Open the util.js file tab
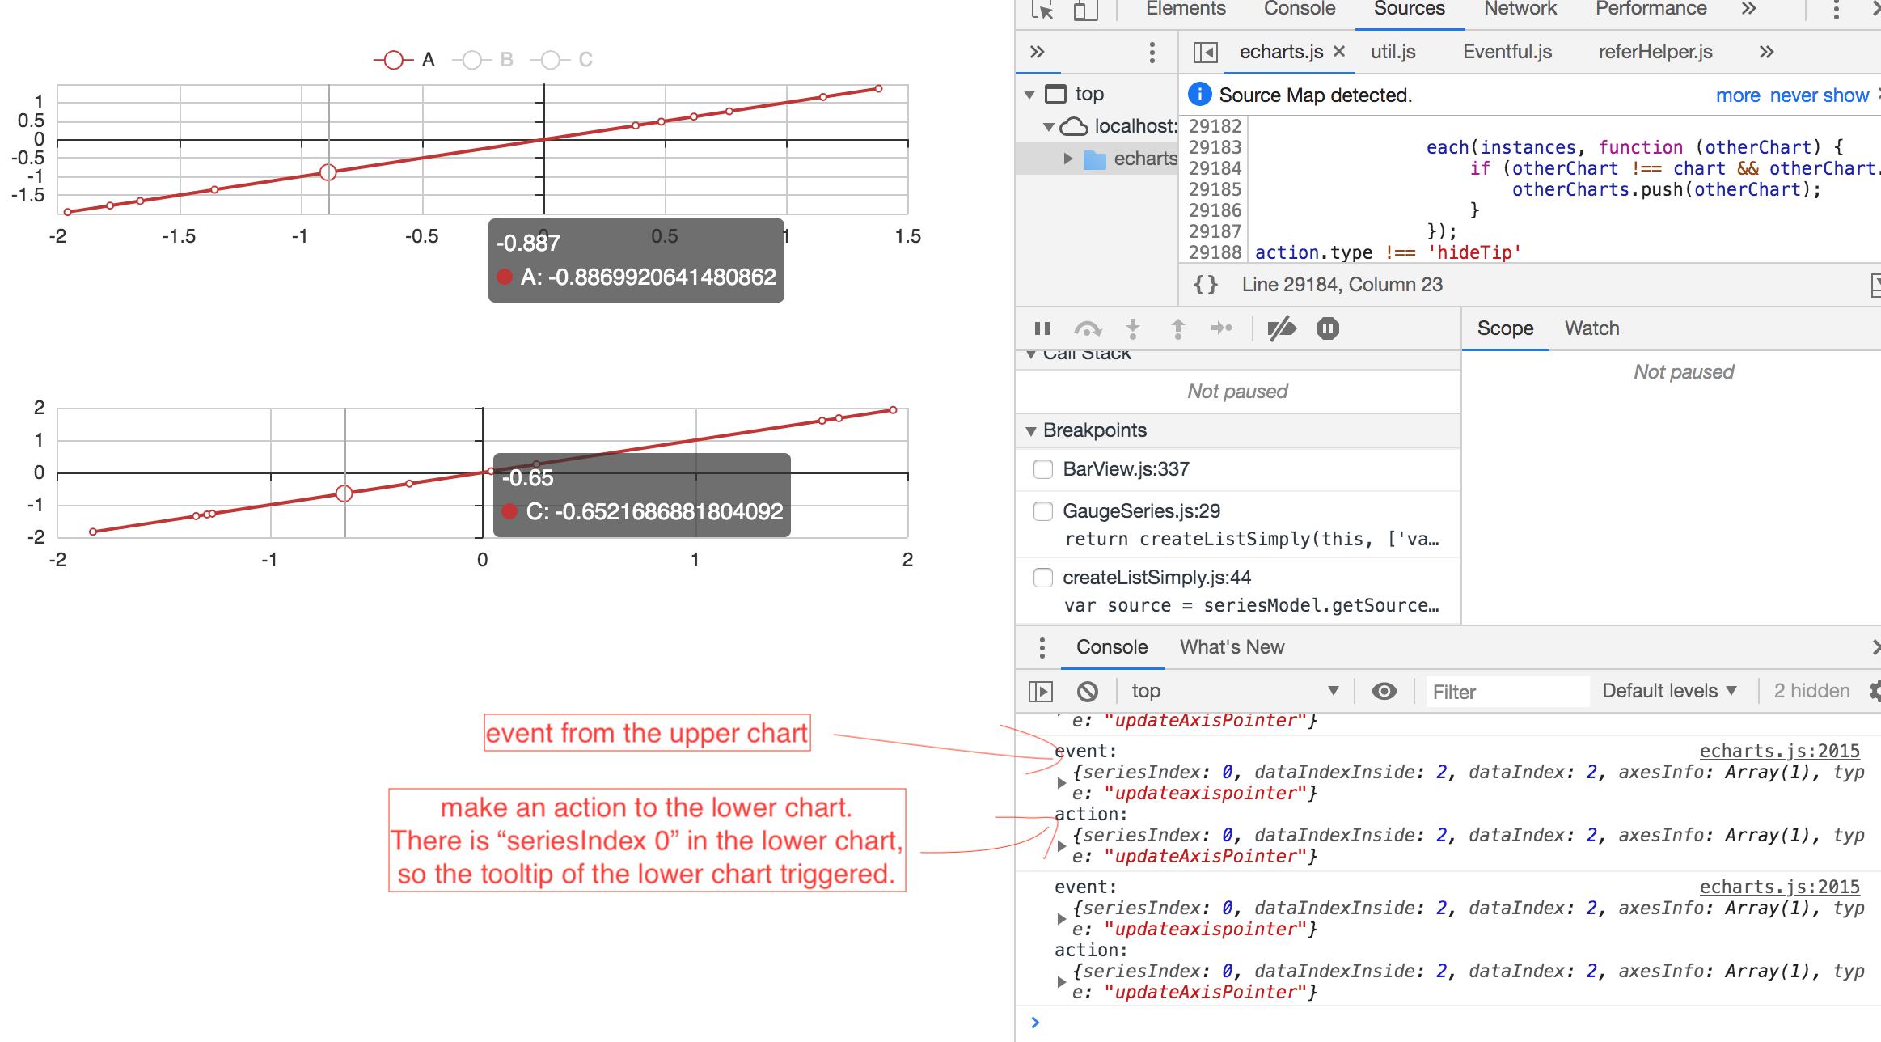Viewport: 1881px width, 1042px height. [1393, 53]
